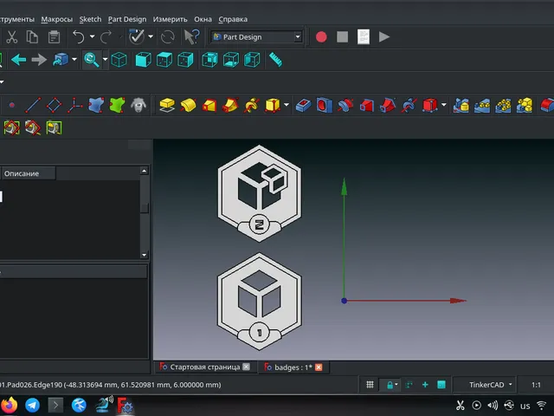Stop macro recording square button

tap(342, 36)
